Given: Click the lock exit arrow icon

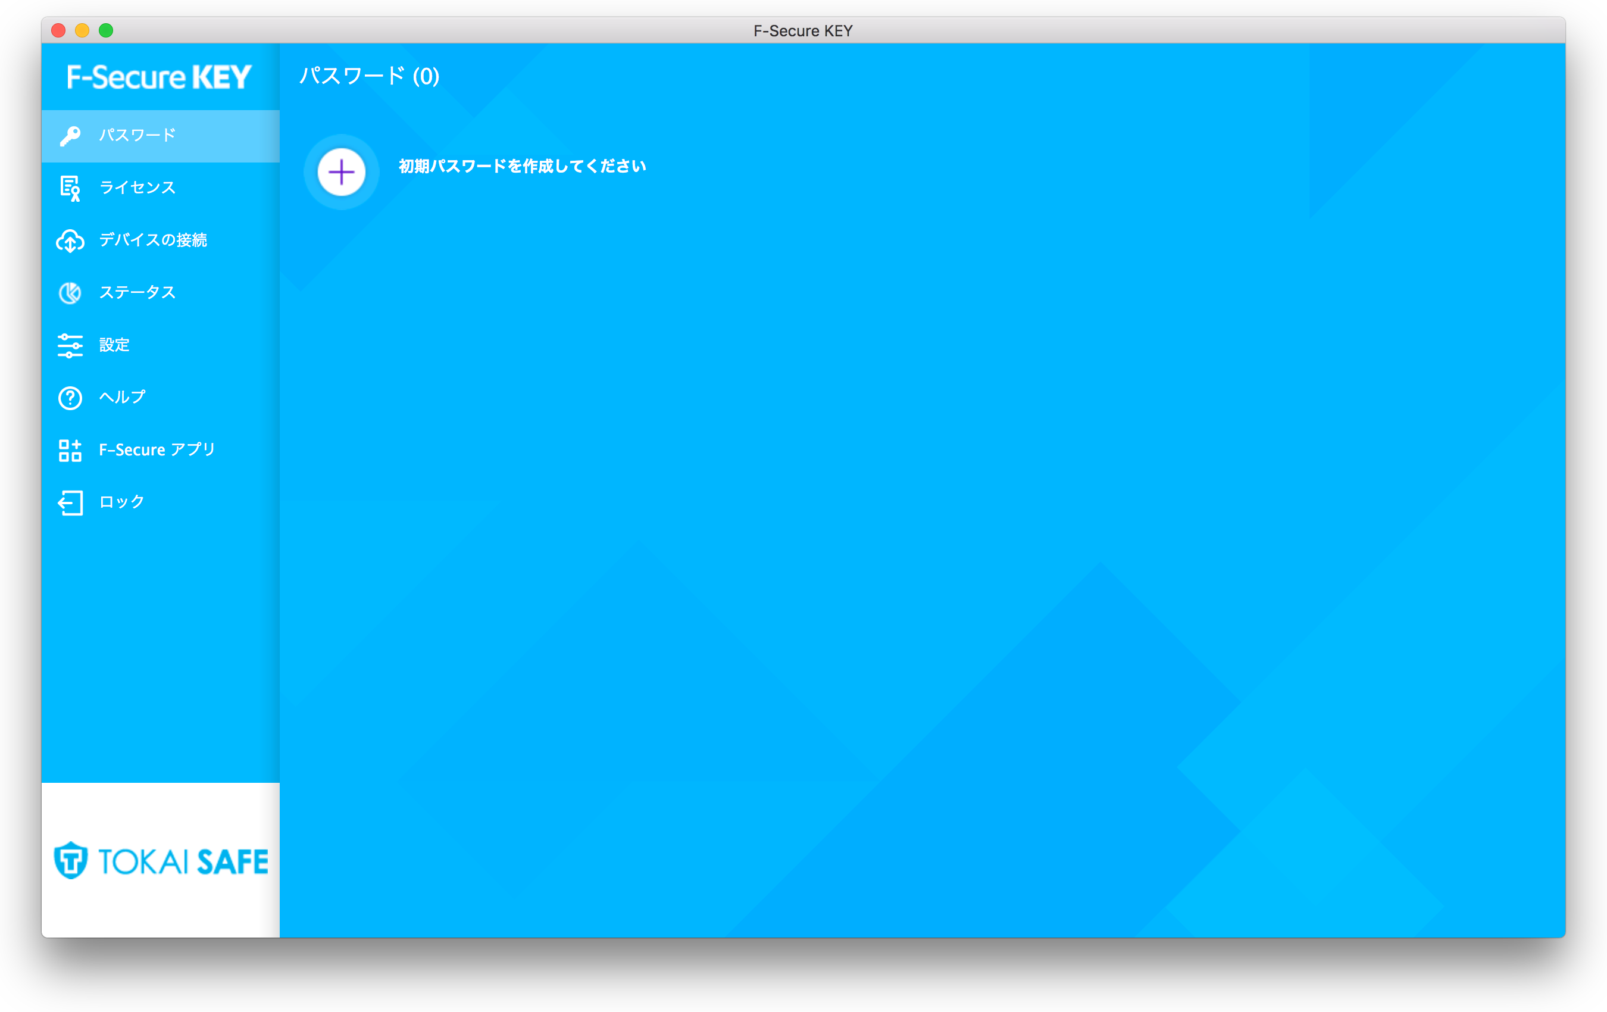Looking at the screenshot, I should (x=70, y=502).
